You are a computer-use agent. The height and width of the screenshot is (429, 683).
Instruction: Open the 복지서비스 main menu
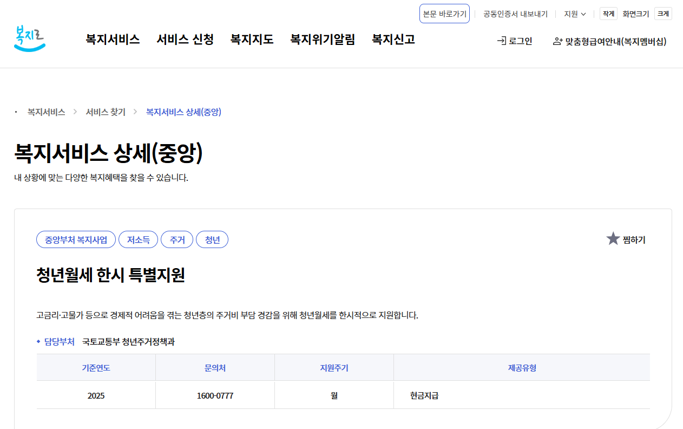coord(113,40)
